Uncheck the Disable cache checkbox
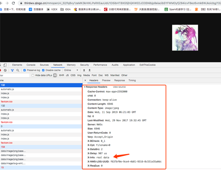Image resolution: width=221 pixels, height=170 pixels. (43, 70)
